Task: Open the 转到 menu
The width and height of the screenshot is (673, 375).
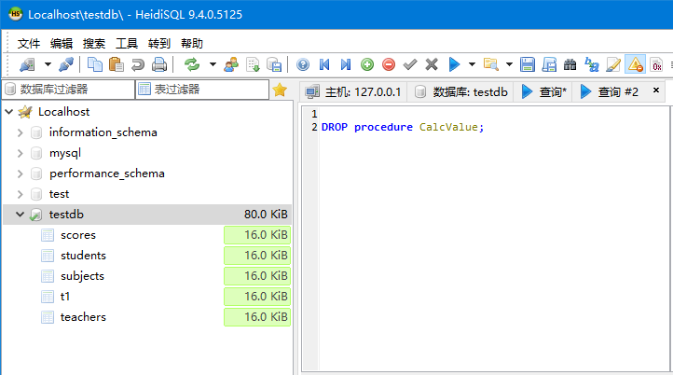Action: tap(159, 44)
